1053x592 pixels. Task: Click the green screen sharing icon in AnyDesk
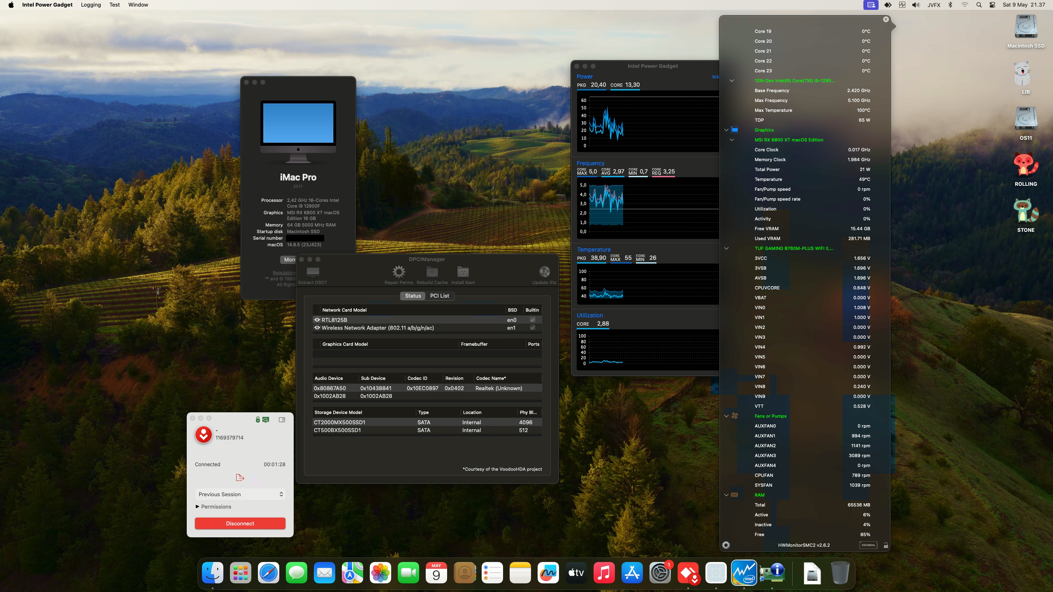tap(266, 419)
